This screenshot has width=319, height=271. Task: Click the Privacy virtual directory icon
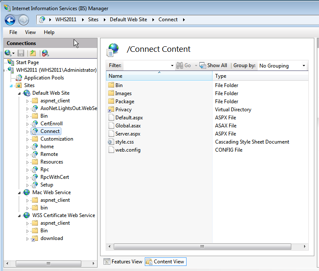(111, 110)
